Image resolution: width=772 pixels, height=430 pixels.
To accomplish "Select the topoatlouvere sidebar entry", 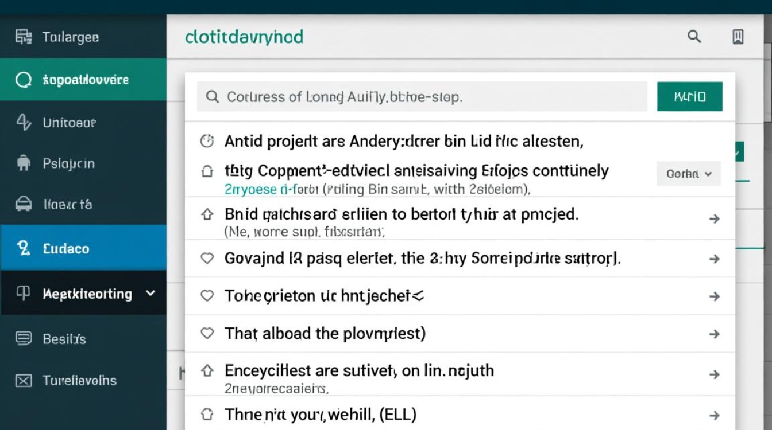I will click(x=24, y=79).
